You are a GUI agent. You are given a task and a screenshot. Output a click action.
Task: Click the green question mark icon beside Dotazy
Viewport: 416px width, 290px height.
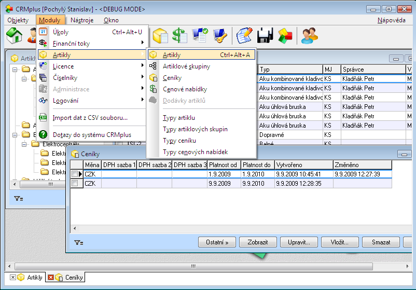click(43, 134)
